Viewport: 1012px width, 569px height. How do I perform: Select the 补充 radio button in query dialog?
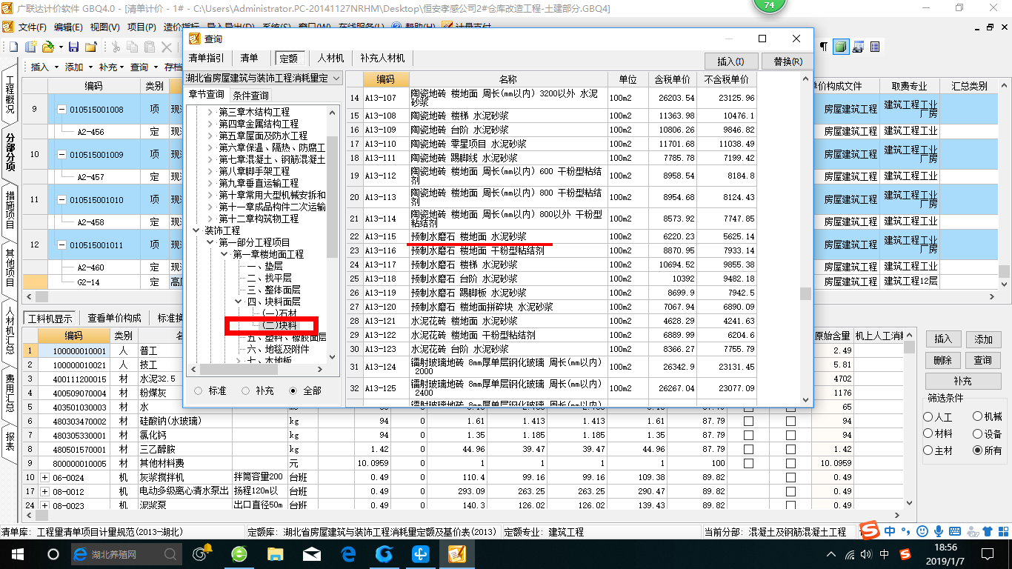[x=245, y=390]
